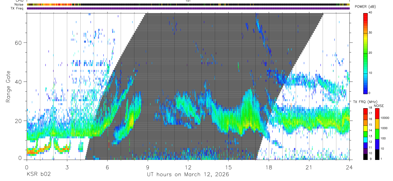Select the 20 tick on the power scale

coord(371,53)
